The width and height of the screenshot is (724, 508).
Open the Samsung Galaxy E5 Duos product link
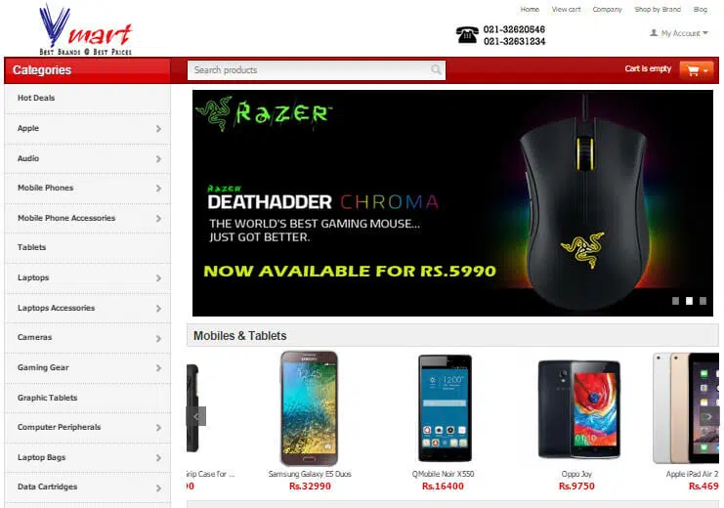[x=310, y=474]
